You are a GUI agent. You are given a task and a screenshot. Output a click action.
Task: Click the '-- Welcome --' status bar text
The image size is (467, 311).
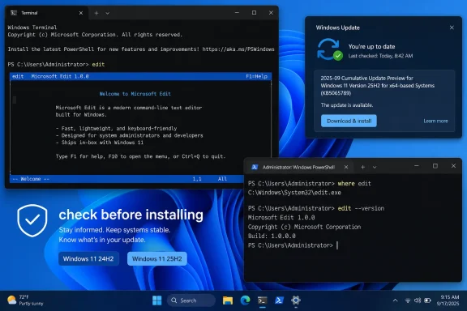[31, 179]
